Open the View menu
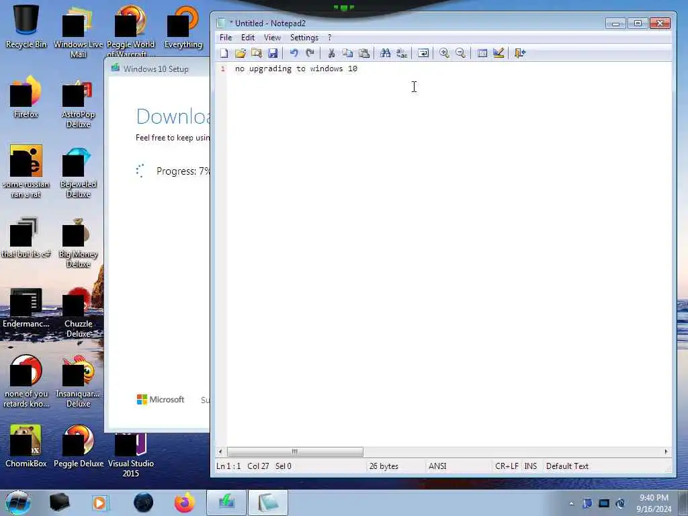The image size is (688, 516). click(272, 38)
